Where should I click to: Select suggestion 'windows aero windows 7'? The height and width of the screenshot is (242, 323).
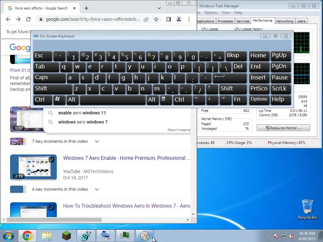(x=83, y=122)
